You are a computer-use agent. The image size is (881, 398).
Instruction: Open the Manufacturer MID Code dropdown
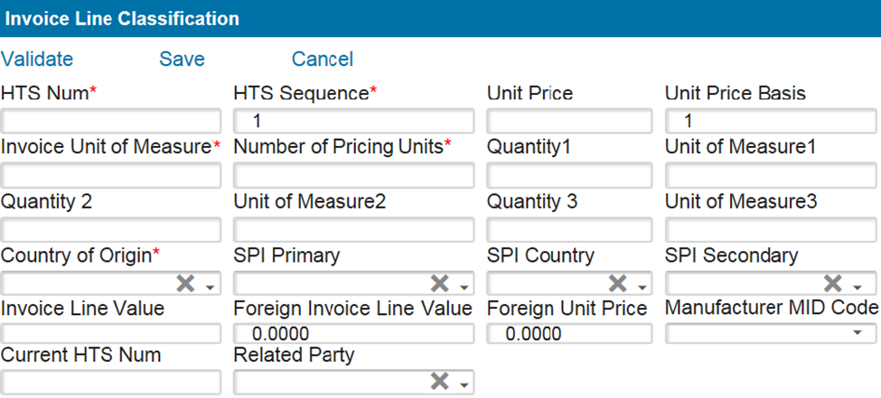(857, 333)
